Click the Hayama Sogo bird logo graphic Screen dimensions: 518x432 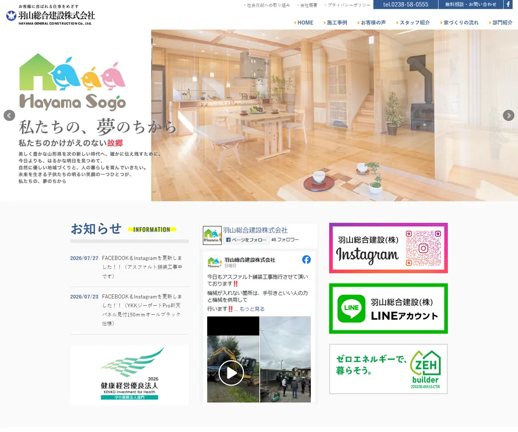(x=73, y=82)
